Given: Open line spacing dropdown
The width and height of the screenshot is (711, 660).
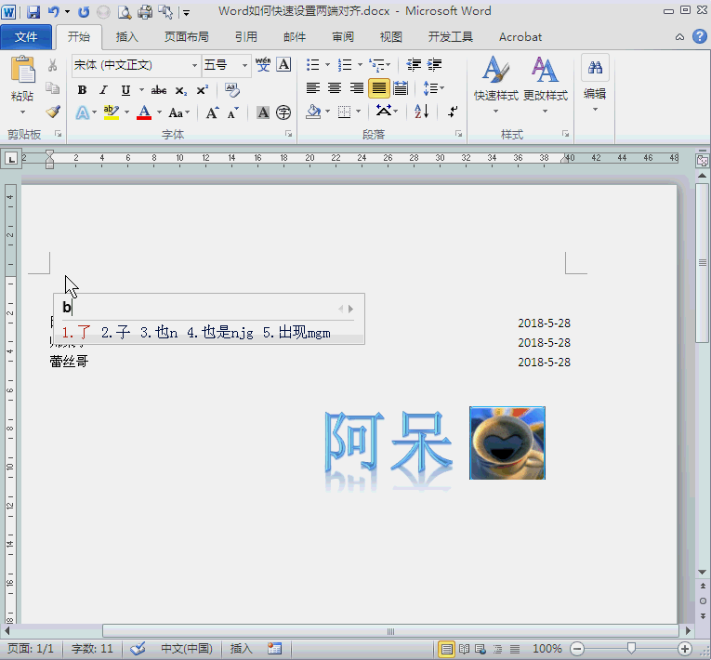Looking at the screenshot, I should pyautogui.click(x=433, y=87).
